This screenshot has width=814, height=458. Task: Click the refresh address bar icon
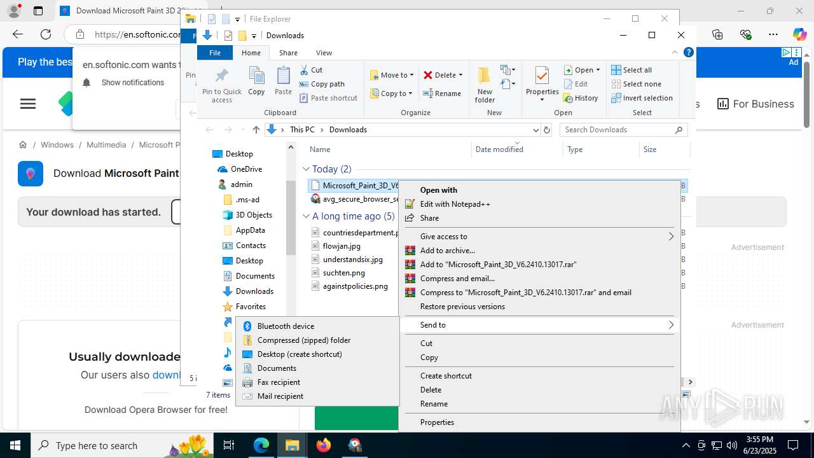coord(546,130)
